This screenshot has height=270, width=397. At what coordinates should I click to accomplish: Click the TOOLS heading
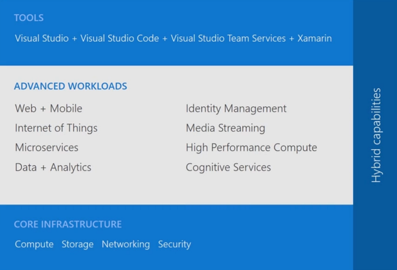[x=29, y=18]
